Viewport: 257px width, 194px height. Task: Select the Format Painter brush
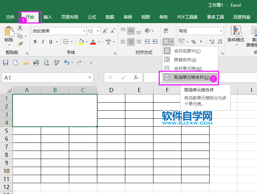[x=20, y=44]
